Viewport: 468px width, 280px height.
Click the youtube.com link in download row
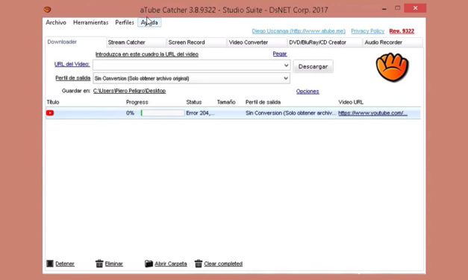[372, 113]
